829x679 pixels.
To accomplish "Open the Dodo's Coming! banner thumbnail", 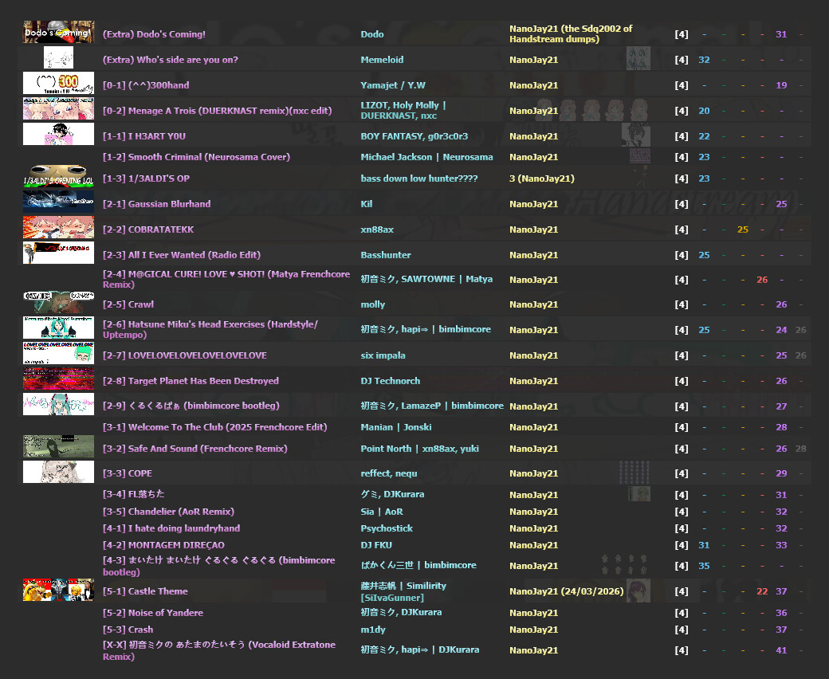I will tap(58, 33).
